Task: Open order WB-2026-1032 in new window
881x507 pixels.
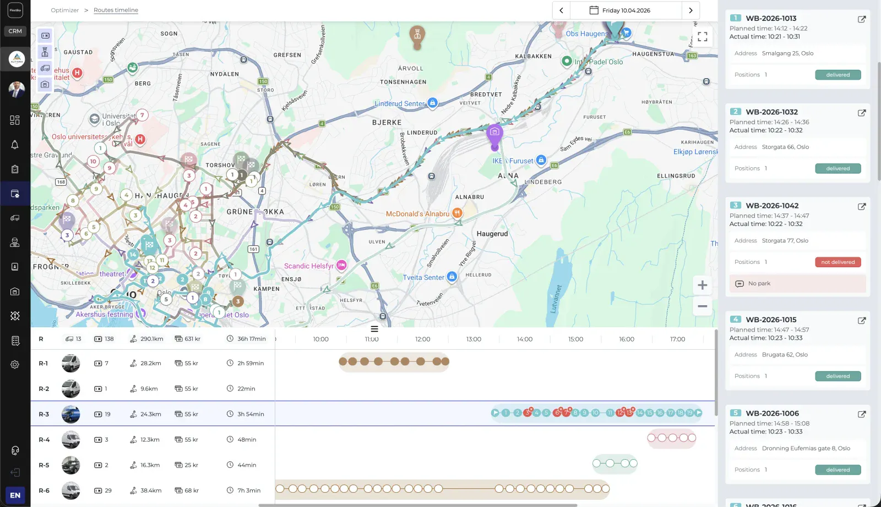Action: (862, 113)
